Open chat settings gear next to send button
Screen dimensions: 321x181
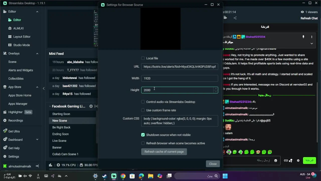tap(298, 160)
